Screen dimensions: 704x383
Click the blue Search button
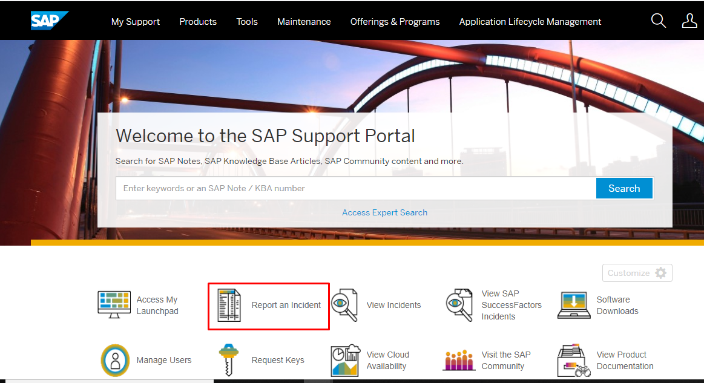[624, 188]
